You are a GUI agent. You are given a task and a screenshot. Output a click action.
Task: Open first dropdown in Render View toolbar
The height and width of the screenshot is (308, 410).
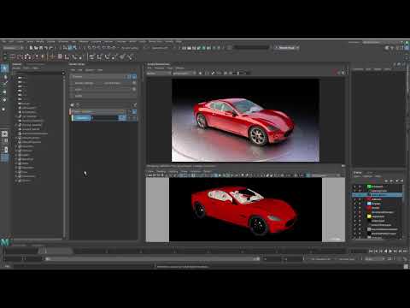click(x=159, y=74)
